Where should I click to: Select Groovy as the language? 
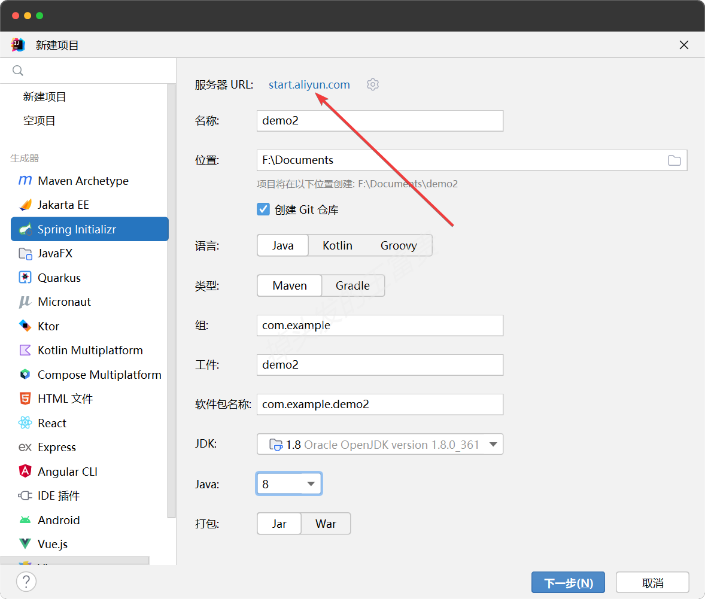click(x=399, y=245)
